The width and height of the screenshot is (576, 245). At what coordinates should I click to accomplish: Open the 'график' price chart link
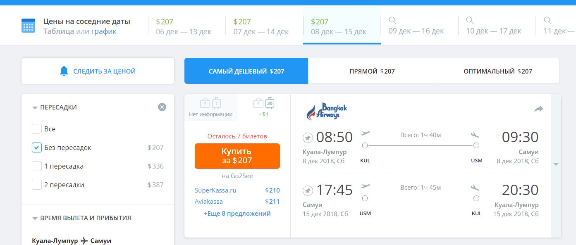104,31
